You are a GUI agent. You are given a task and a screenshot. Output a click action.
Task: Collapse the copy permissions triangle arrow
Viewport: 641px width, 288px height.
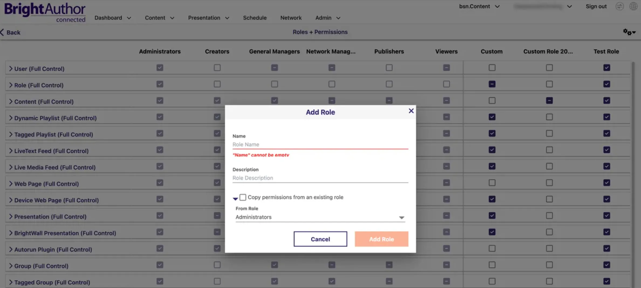[235, 198]
